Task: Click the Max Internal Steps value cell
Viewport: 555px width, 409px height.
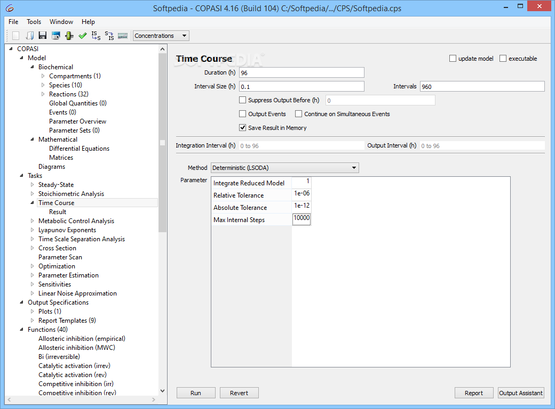Action: pos(302,219)
